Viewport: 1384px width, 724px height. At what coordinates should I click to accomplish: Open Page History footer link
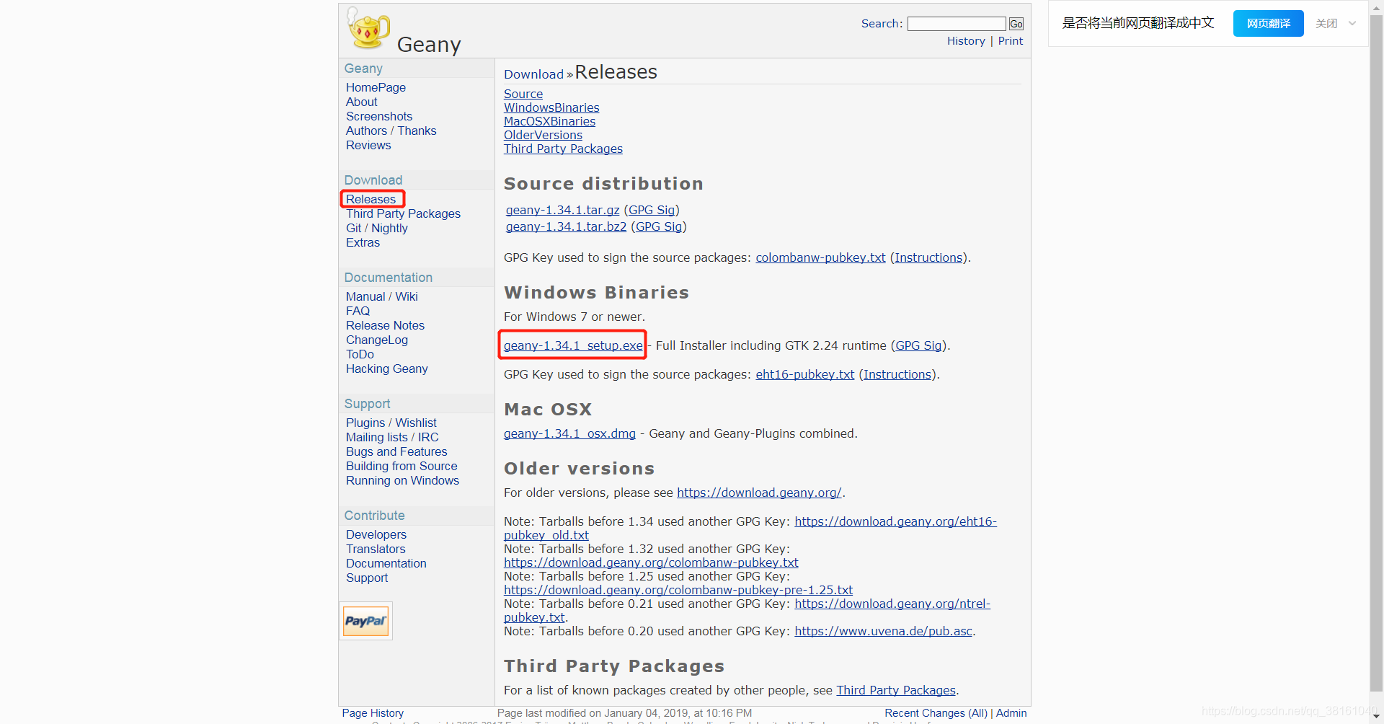pos(373,713)
